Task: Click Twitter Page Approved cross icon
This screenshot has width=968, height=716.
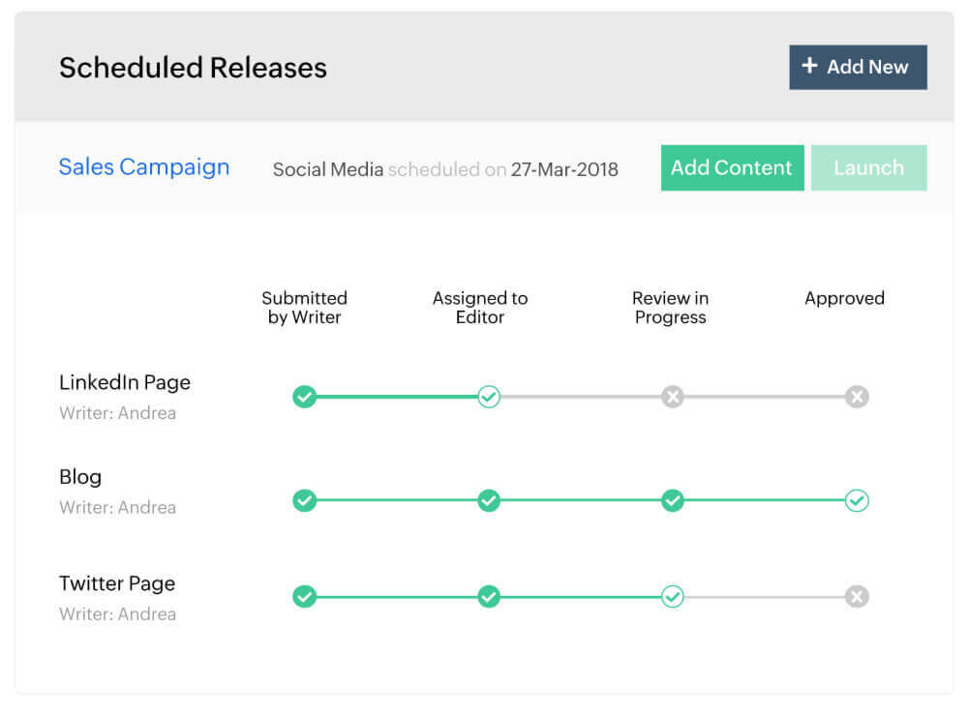Action: (857, 597)
